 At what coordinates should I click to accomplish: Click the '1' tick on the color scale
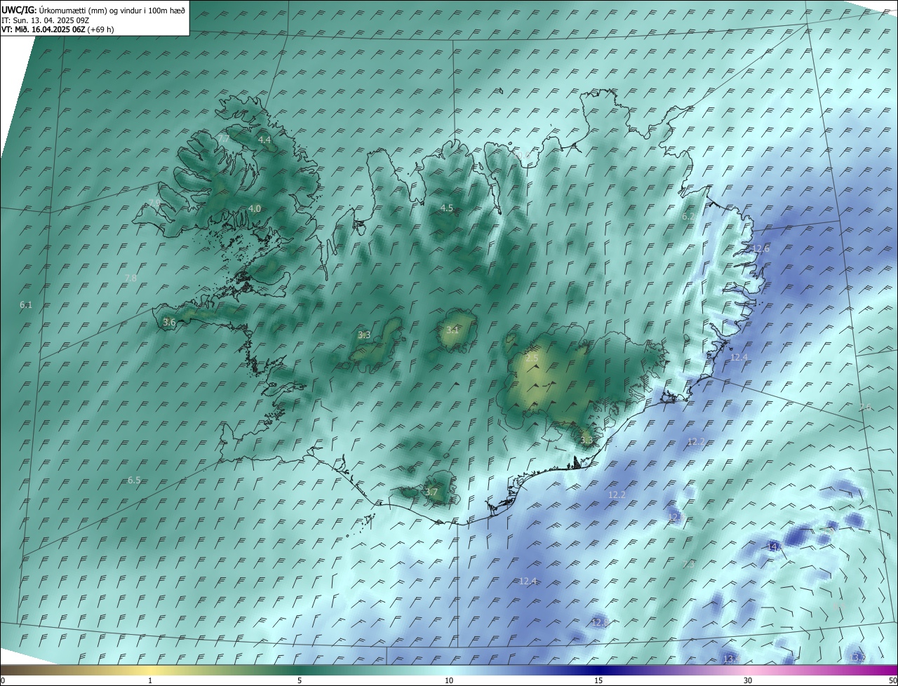click(x=150, y=680)
